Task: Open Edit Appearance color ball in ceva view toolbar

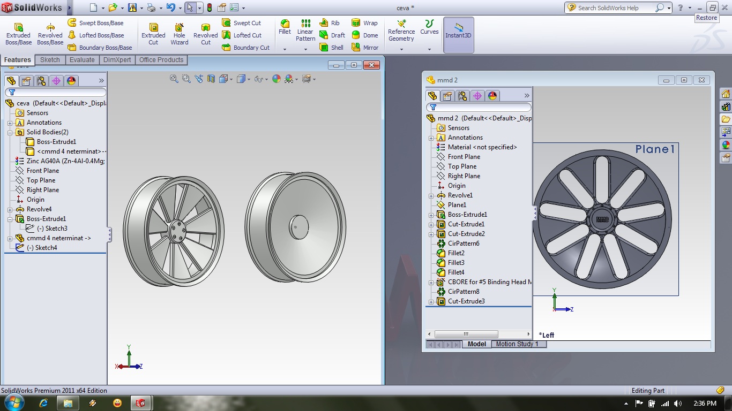Action: (277, 79)
